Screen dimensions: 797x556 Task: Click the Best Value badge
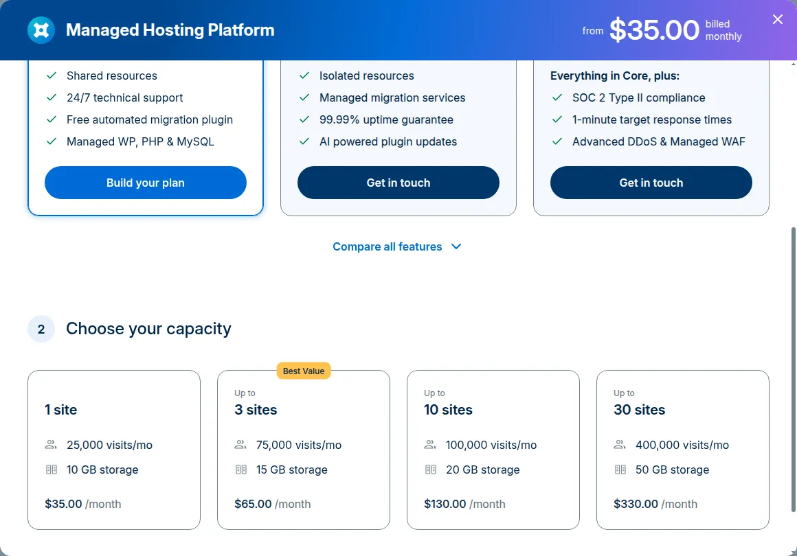(304, 371)
